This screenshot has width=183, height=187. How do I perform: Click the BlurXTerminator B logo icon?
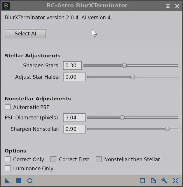coord(6,6)
